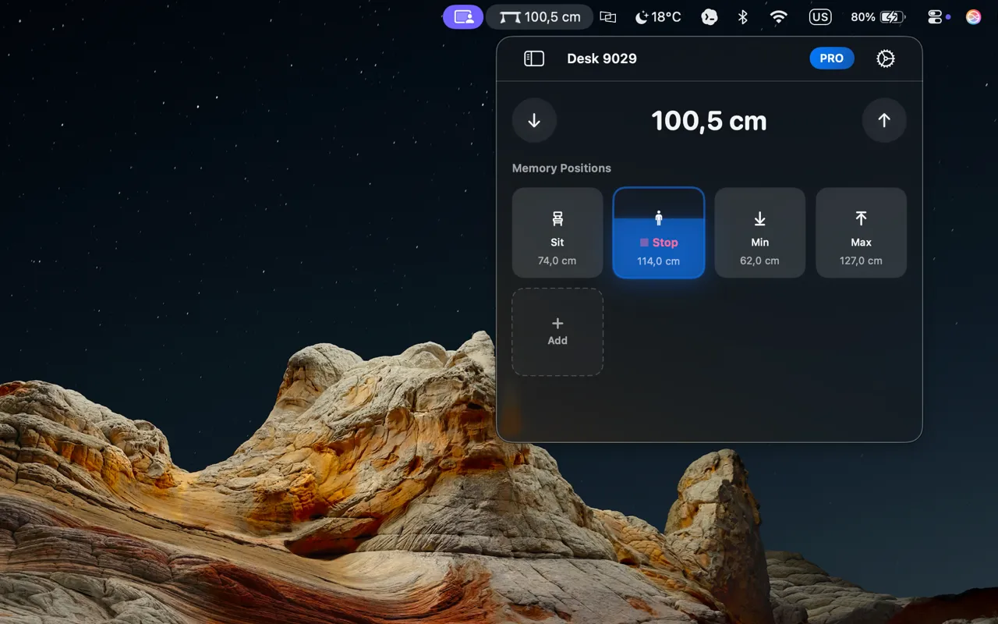This screenshot has width=998, height=624.
Task: Click the PRO badge
Action: [x=832, y=58]
